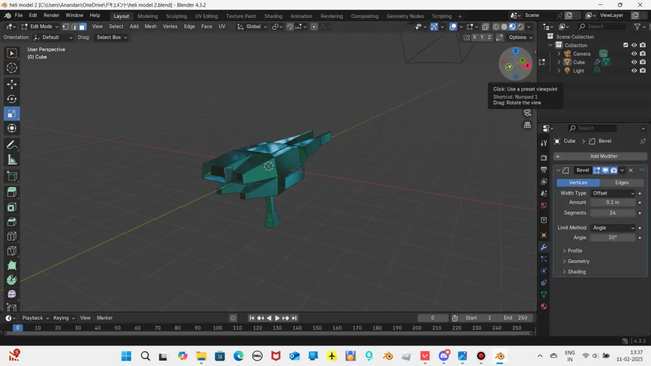
Task: Remove the Bevel modifier with X
Action: point(631,170)
